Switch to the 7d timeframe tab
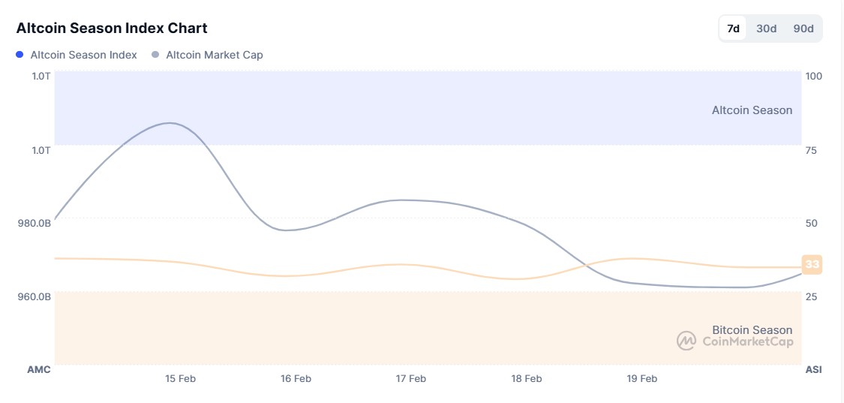844x403 pixels. (733, 29)
